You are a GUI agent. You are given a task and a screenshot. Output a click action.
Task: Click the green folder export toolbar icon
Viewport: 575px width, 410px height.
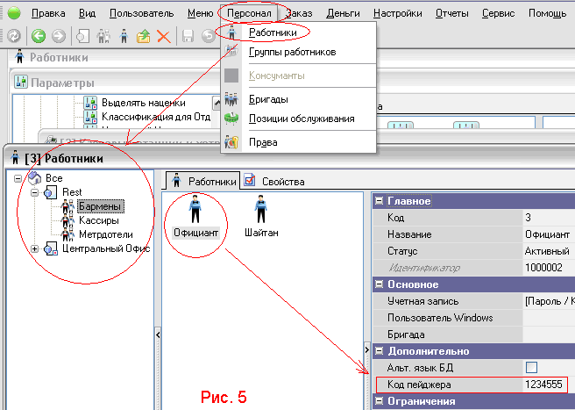[143, 36]
